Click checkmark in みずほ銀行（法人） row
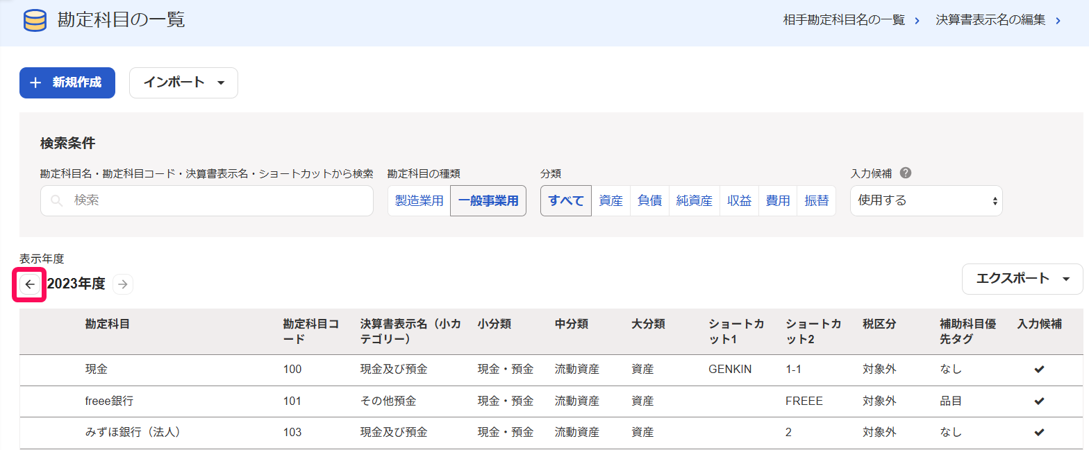The width and height of the screenshot is (1089, 450). pos(1039,432)
